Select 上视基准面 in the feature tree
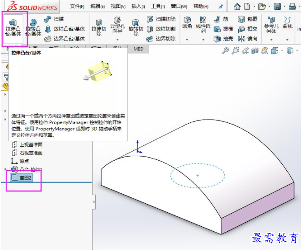302x251 pixels. pyautogui.click(x=27, y=145)
